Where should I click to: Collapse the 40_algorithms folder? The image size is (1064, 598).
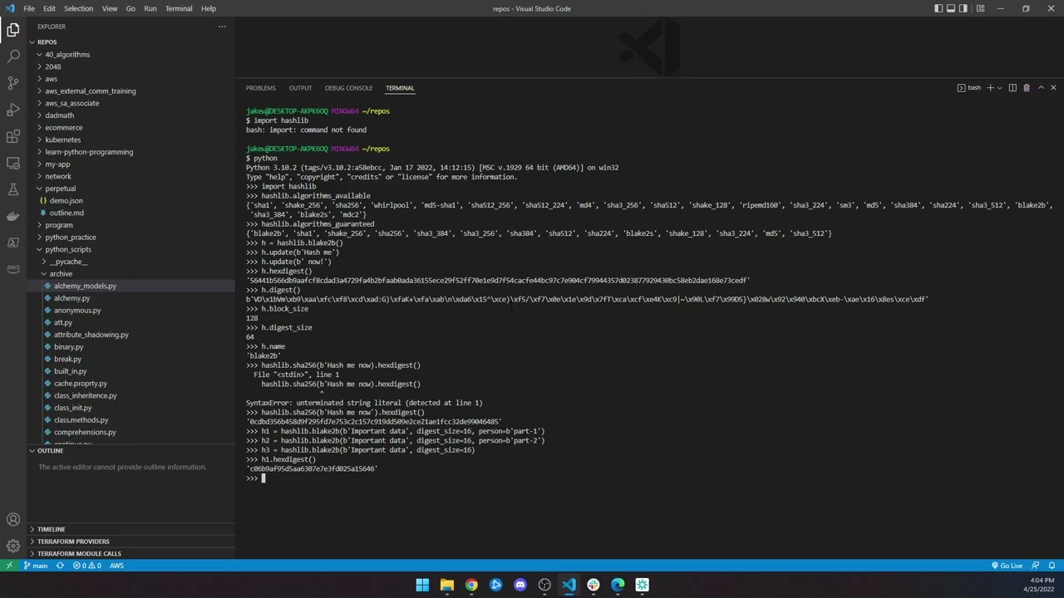click(67, 55)
